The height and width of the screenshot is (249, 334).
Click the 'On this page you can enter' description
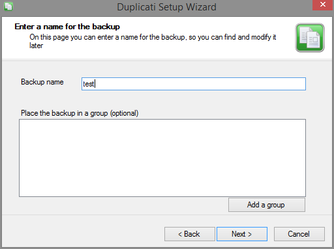[153, 41]
